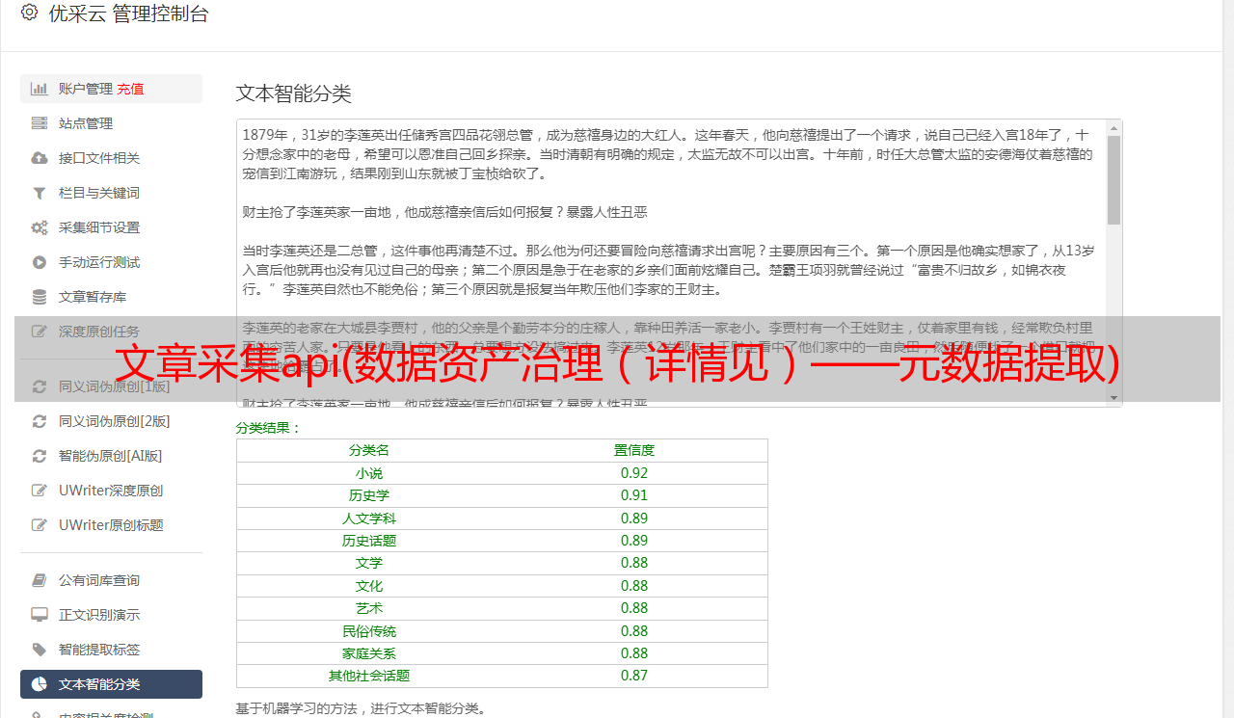Click the refresh icon for 智能伪原创[AI版]
Viewport: 1234px width, 718px height.
pos(40,456)
